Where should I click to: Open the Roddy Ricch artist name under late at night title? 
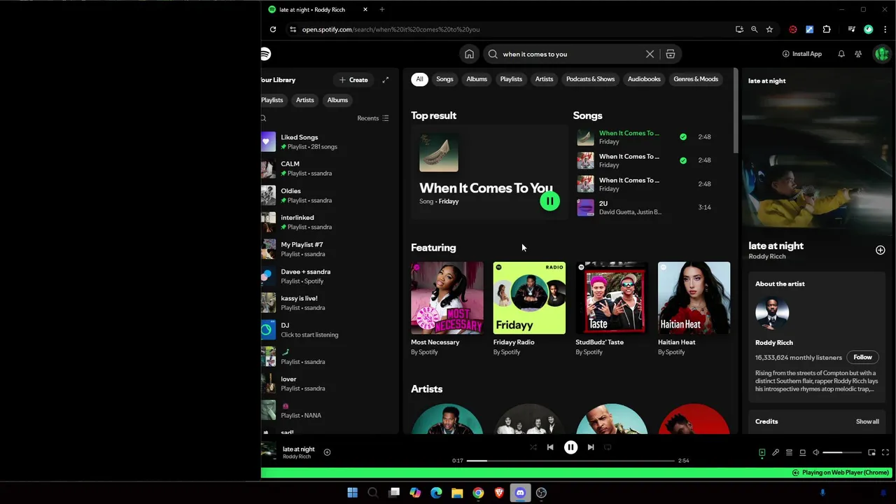[766, 257]
